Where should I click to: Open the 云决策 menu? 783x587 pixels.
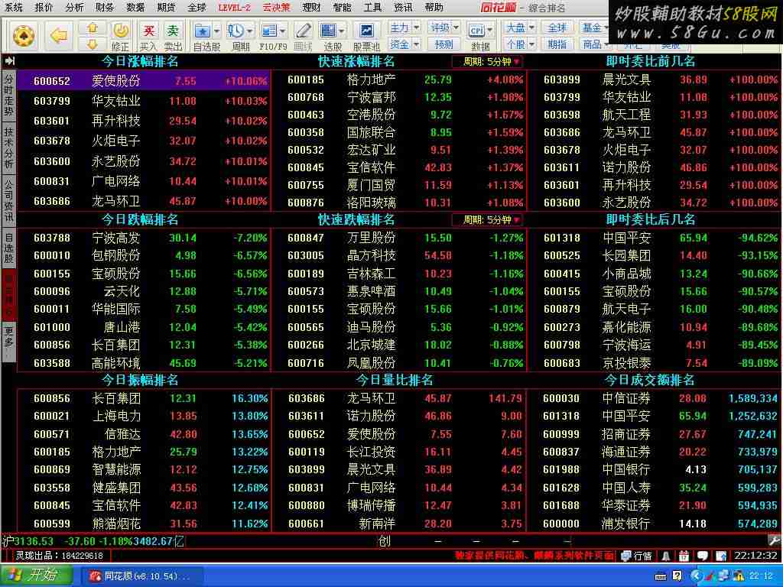click(276, 7)
